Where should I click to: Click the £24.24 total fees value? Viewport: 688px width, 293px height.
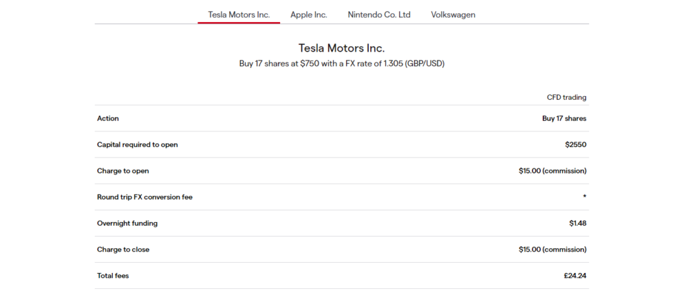point(575,276)
